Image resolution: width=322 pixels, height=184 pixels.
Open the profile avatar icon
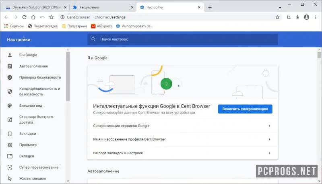tap(307, 17)
